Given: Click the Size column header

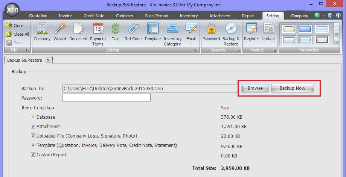Looking at the screenshot, I should (225, 108).
